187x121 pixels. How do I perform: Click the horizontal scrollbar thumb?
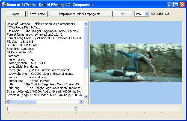(x=23, y=101)
